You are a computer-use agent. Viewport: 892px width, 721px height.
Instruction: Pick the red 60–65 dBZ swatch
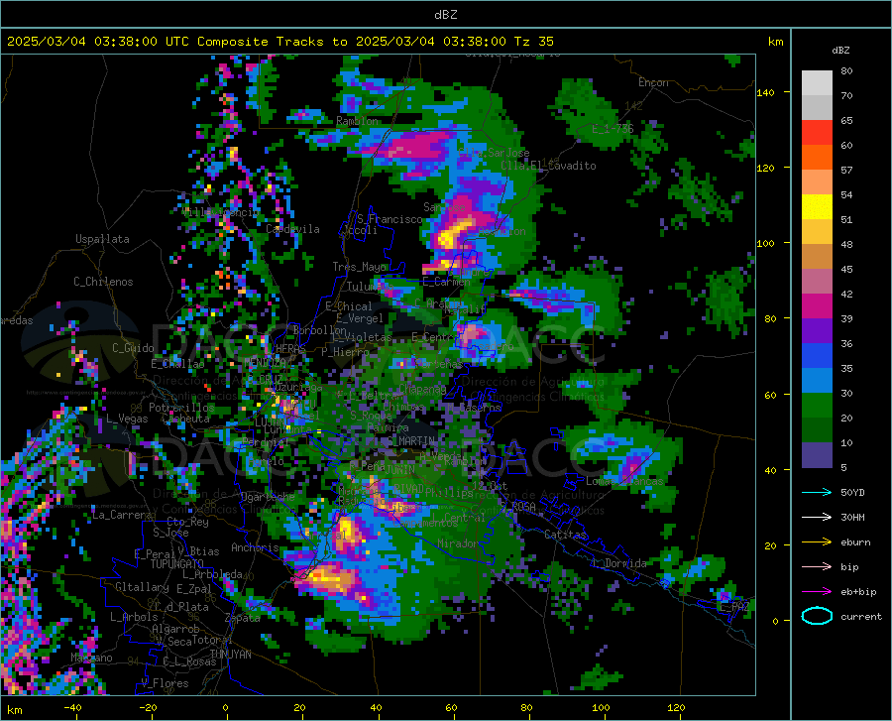(817, 133)
